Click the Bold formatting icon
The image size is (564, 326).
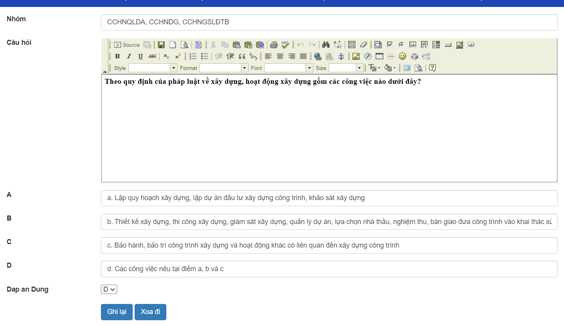tap(117, 56)
